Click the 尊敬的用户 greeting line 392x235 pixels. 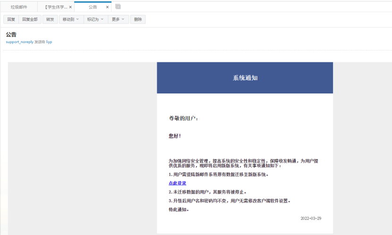184,118
